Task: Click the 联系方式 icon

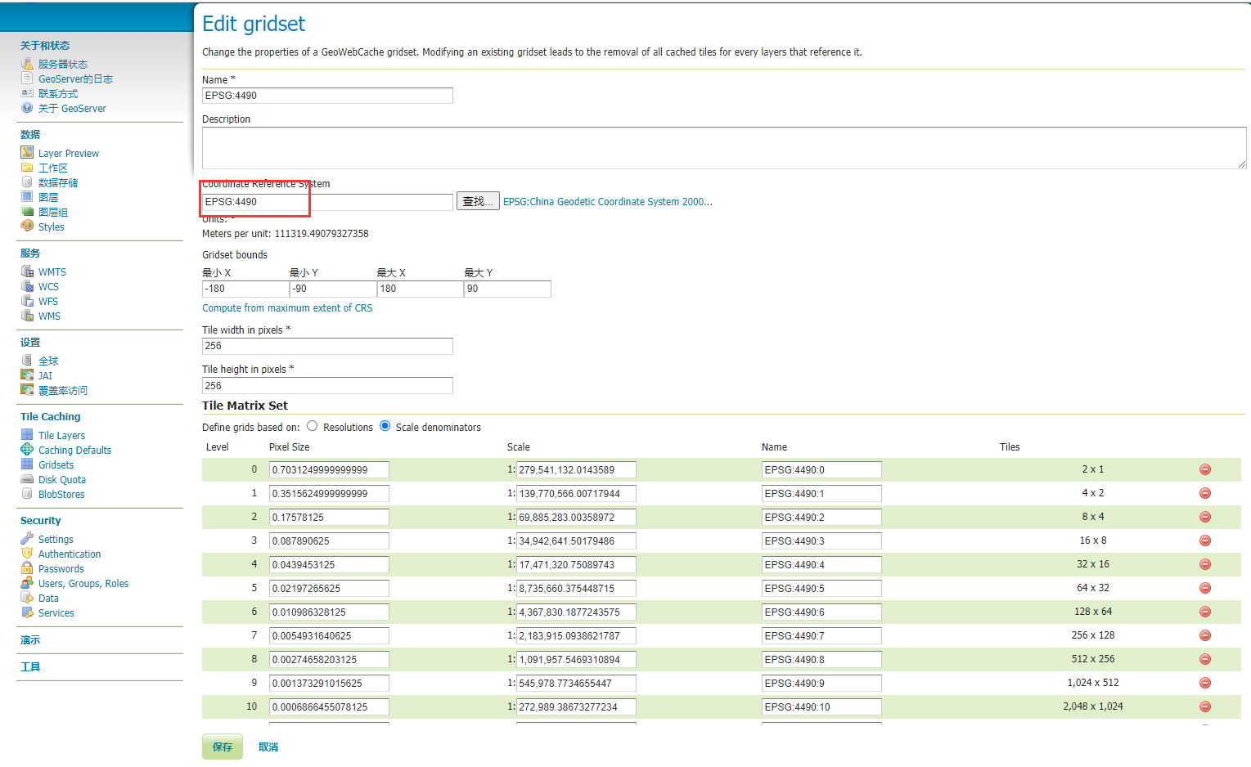Action: (x=27, y=93)
